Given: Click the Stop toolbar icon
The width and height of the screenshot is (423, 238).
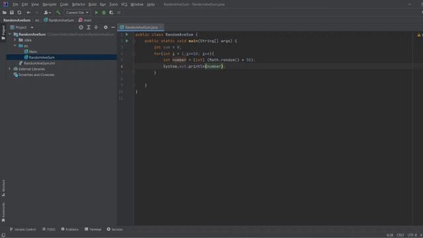Looking at the screenshot, I should [x=119, y=13].
